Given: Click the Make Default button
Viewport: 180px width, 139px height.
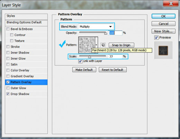Looking at the screenshot, I should [84, 70].
